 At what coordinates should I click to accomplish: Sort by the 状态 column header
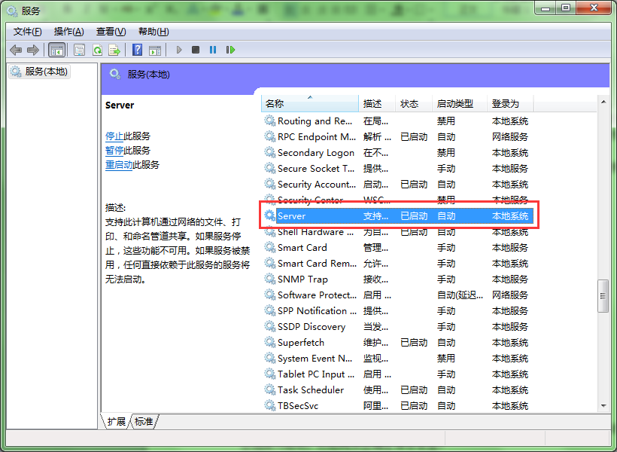[414, 104]
